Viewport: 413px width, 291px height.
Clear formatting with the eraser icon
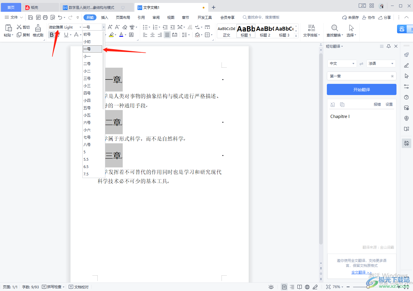pyautogui.click(x=125, y=27)
